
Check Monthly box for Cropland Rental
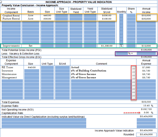click(x=121, y=16)
